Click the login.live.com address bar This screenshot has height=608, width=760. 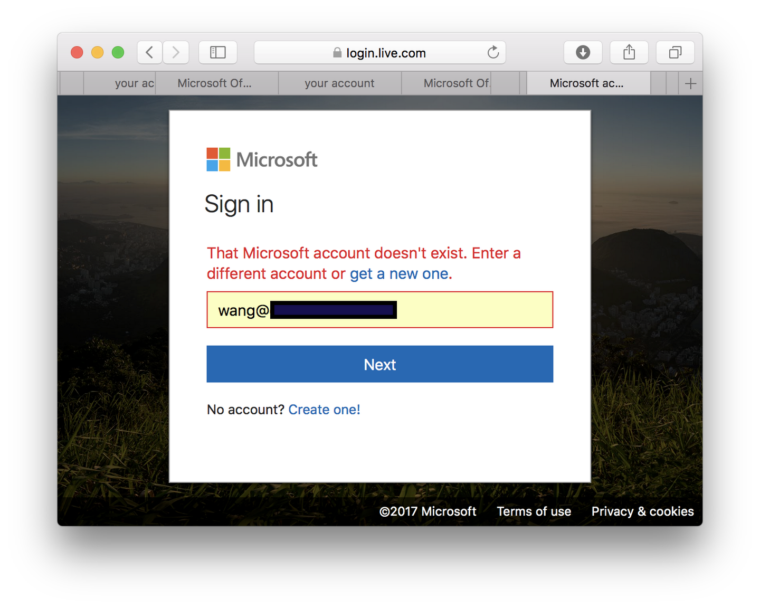coord(380,52)
